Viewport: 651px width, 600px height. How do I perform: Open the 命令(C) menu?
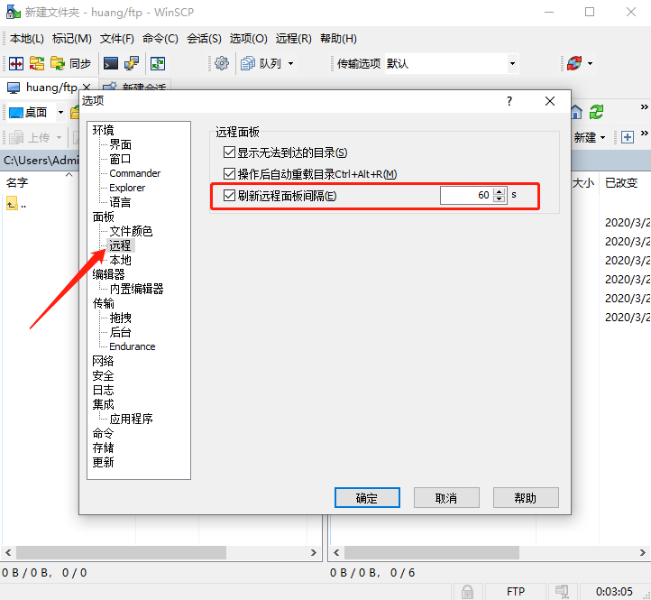click(160, 38)
